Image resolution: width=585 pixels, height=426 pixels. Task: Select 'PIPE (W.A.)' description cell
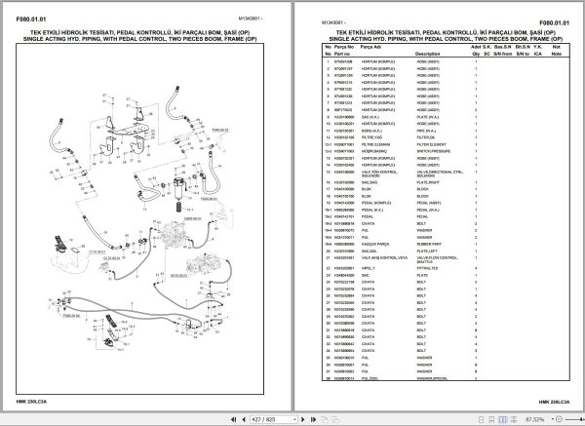(x=425, y=131)
